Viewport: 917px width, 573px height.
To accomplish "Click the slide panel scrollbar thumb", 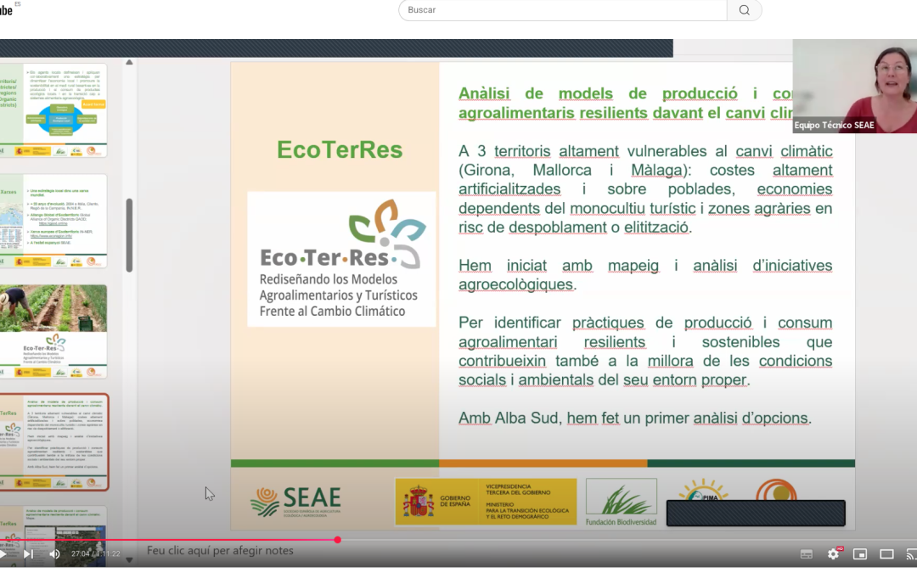I will click(129, 235).
